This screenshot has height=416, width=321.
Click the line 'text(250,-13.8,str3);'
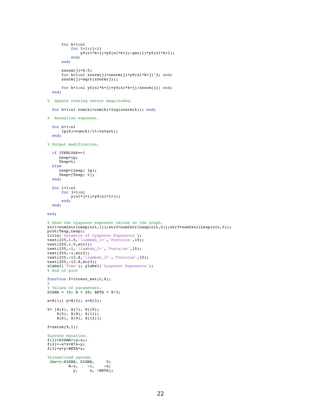pos(72,262)
